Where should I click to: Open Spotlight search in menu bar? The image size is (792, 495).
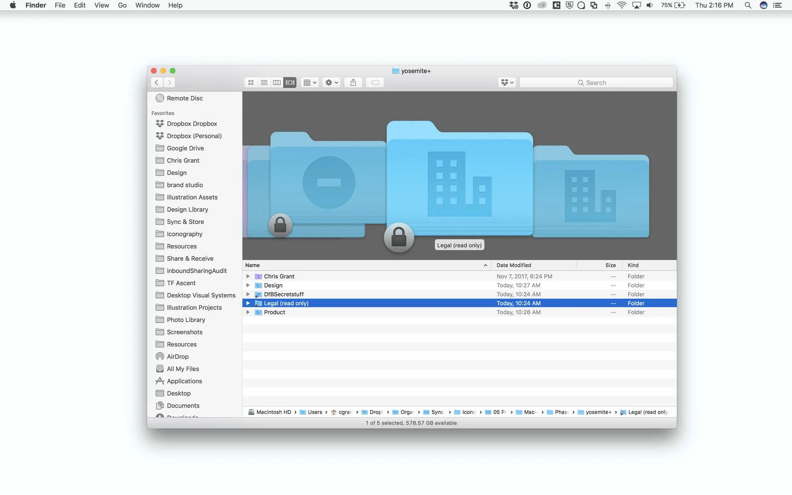747,5
